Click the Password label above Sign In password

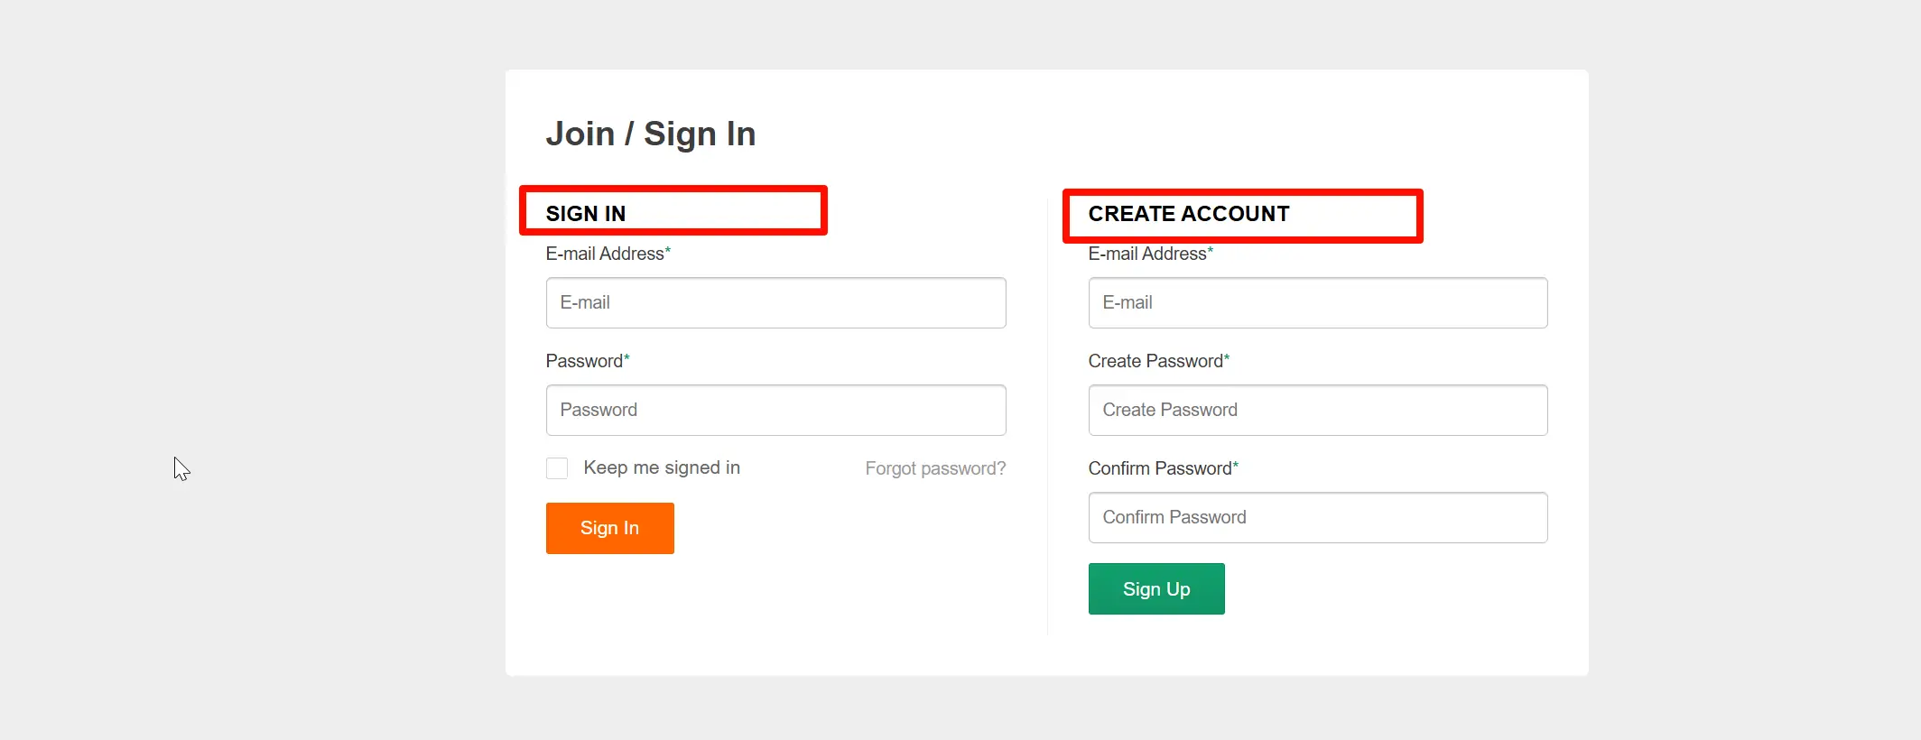(x=584, y=361)
